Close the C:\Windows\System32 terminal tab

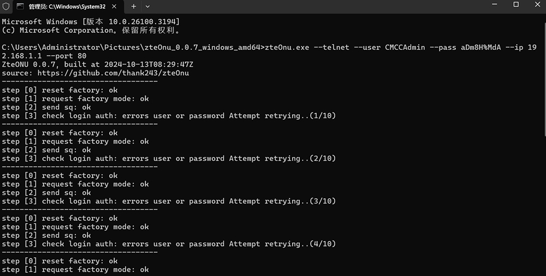[x=114, y=6]
